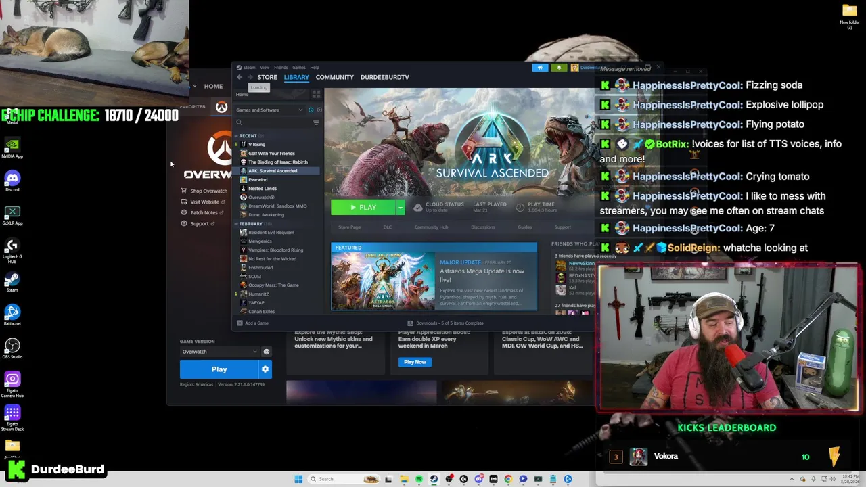
Task: Open ARK Guides link
Action: click(524, 227)
